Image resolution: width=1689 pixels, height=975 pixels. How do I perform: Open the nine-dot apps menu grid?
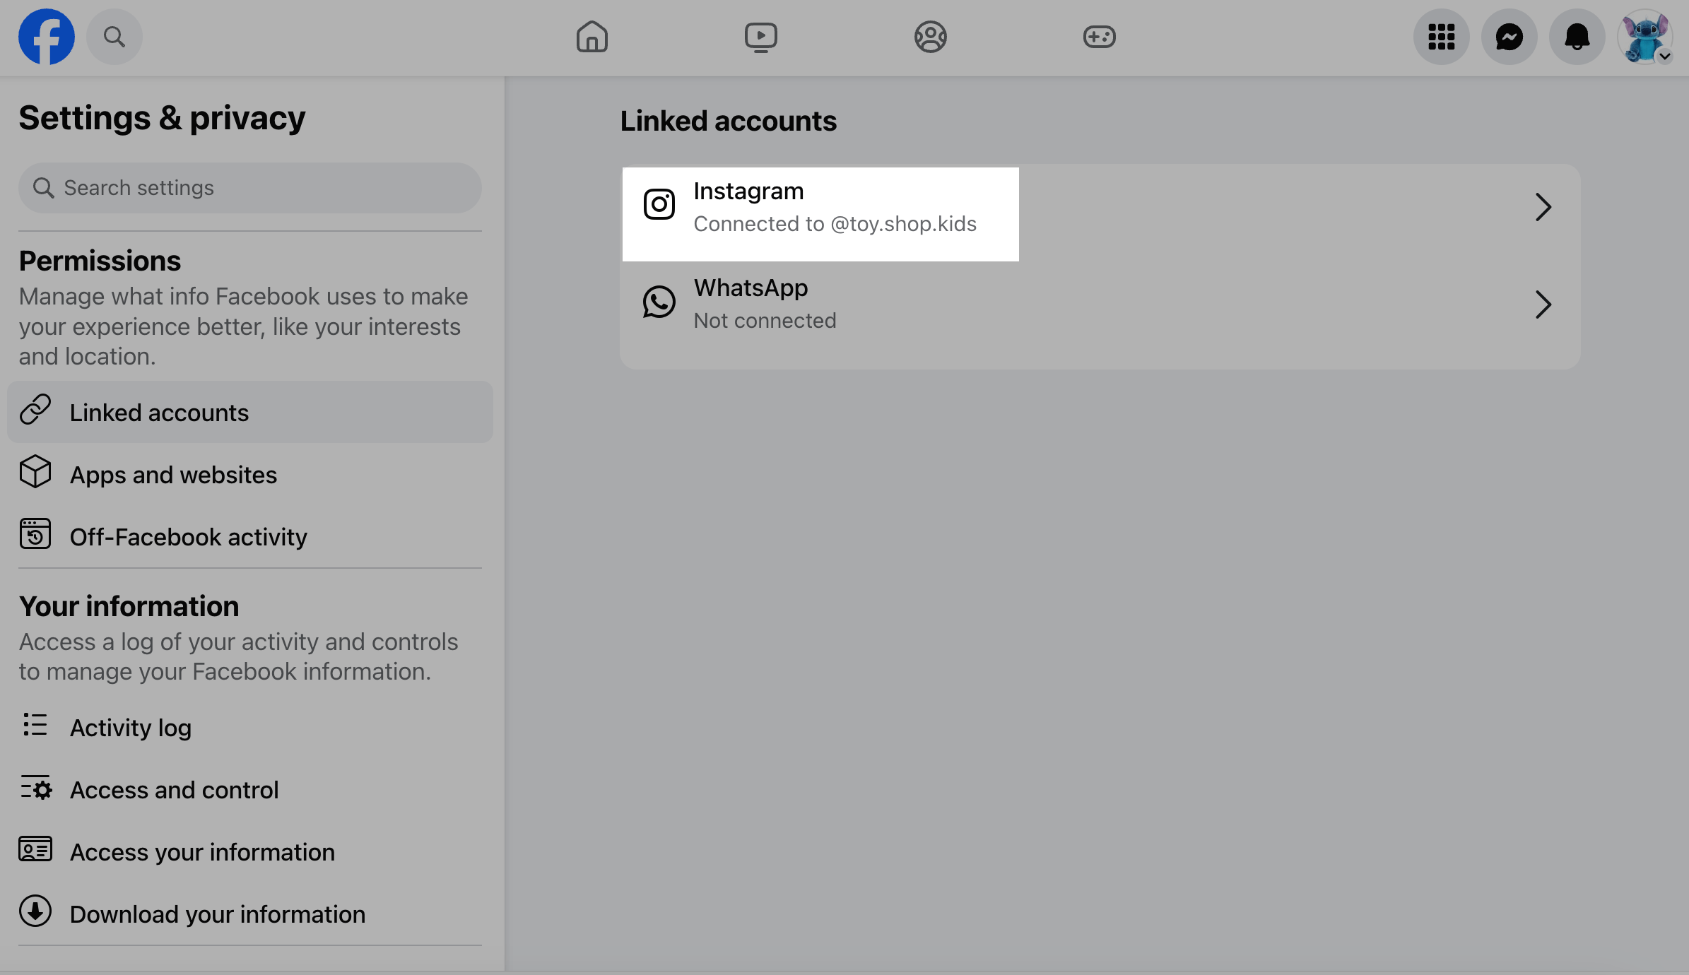coord(1441,37)
